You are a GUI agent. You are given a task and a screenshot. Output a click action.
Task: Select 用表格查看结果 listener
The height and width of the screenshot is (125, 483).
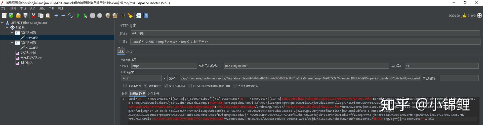click(x=31, y=58)
